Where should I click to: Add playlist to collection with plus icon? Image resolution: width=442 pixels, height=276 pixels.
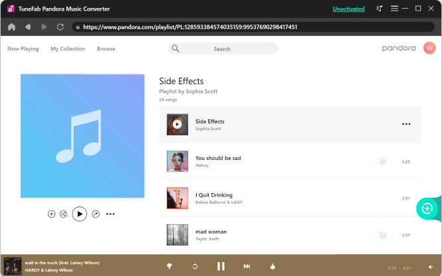coord(51,214)
